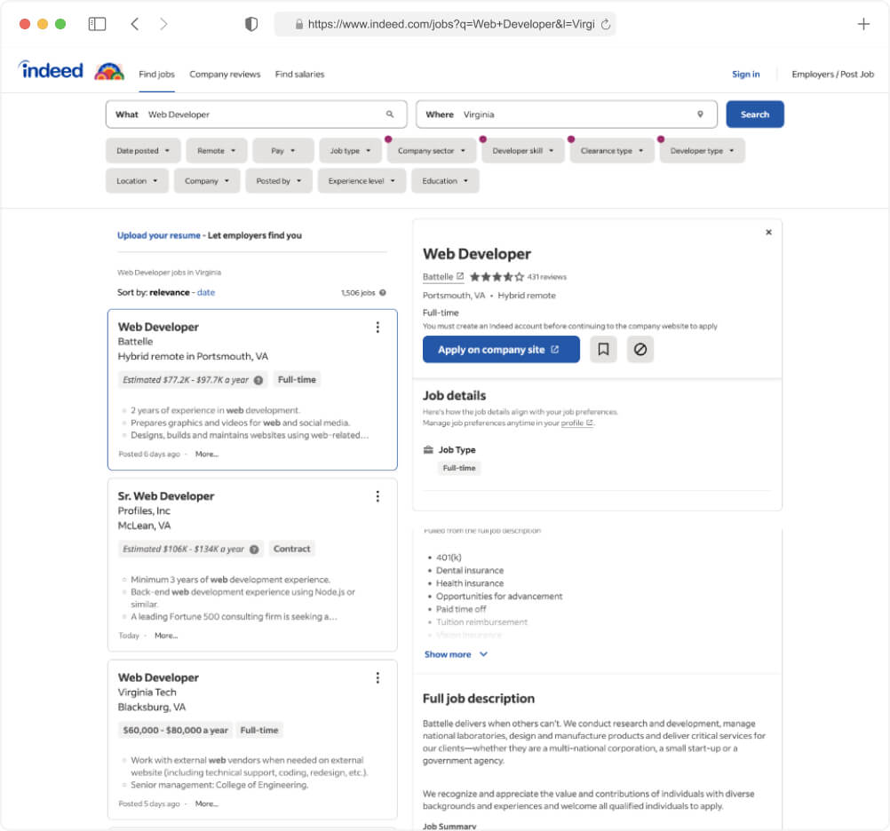Screen dimensions: 890x831
Task: Open the Indeed home page via the logo
Action: click(x=50, y=70)
